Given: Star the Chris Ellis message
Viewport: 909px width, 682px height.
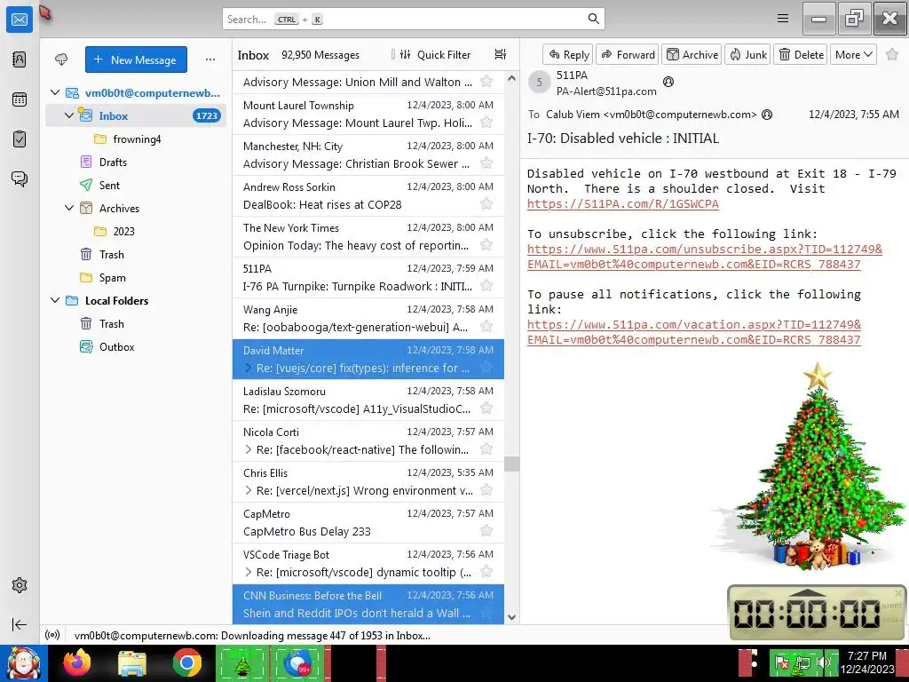Looking at the screenshot, I should click(x=486, y=490).
